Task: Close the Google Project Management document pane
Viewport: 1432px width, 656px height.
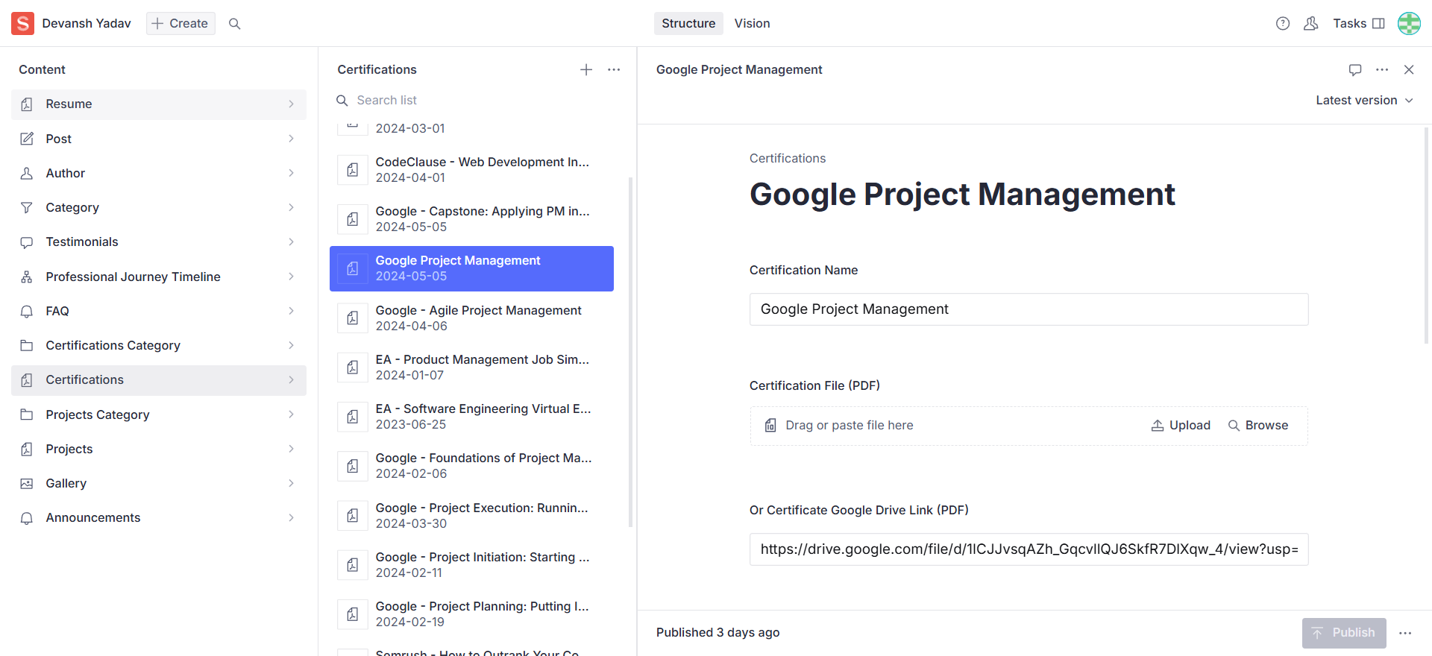Action: coord(1409,69)
